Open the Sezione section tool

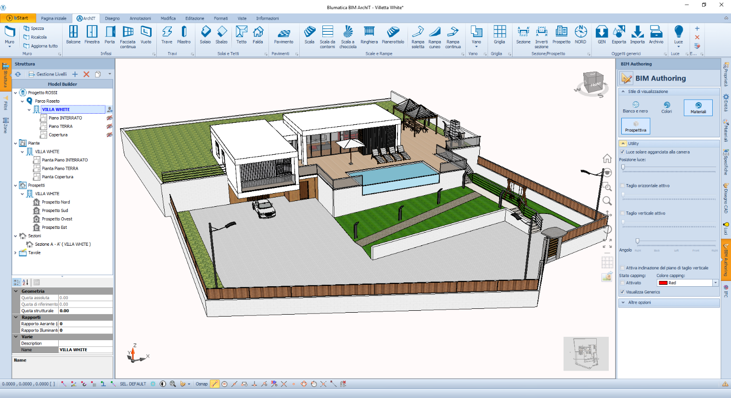tap(523, 35)
